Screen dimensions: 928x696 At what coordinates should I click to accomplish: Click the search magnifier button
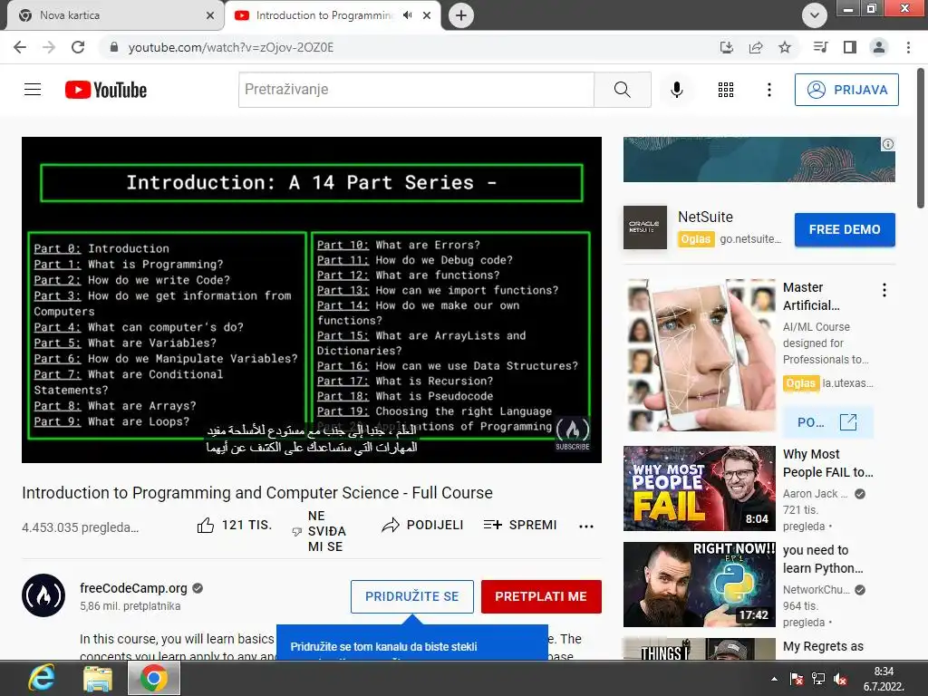point(622,90)
